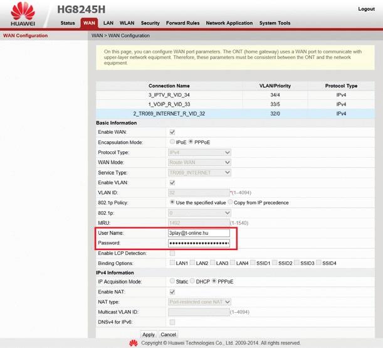
Task: Click the Protocol Type column header
Action: click(341, 86)
